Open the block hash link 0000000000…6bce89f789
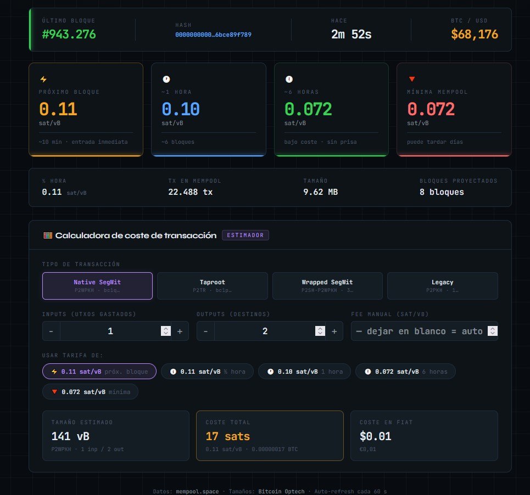 (213, 35)
